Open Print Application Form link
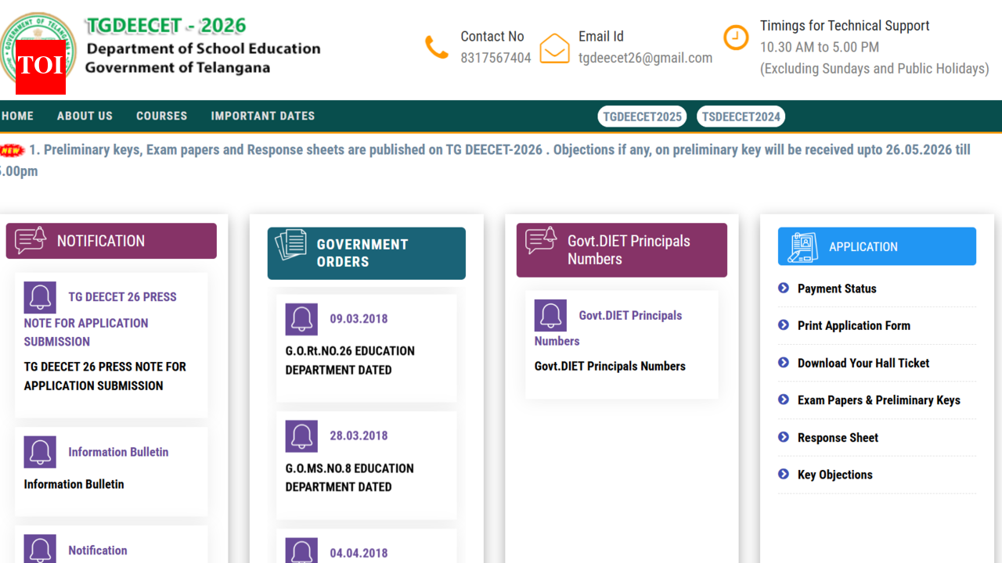This screenshot has width=1002, height=563. click(854, 325)
